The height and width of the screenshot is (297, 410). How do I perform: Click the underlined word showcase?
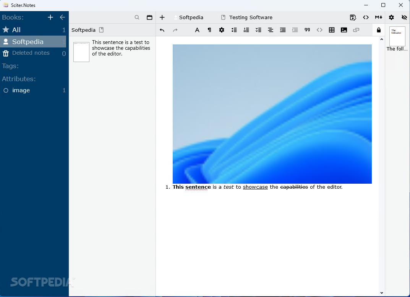[x=255, y=187]
